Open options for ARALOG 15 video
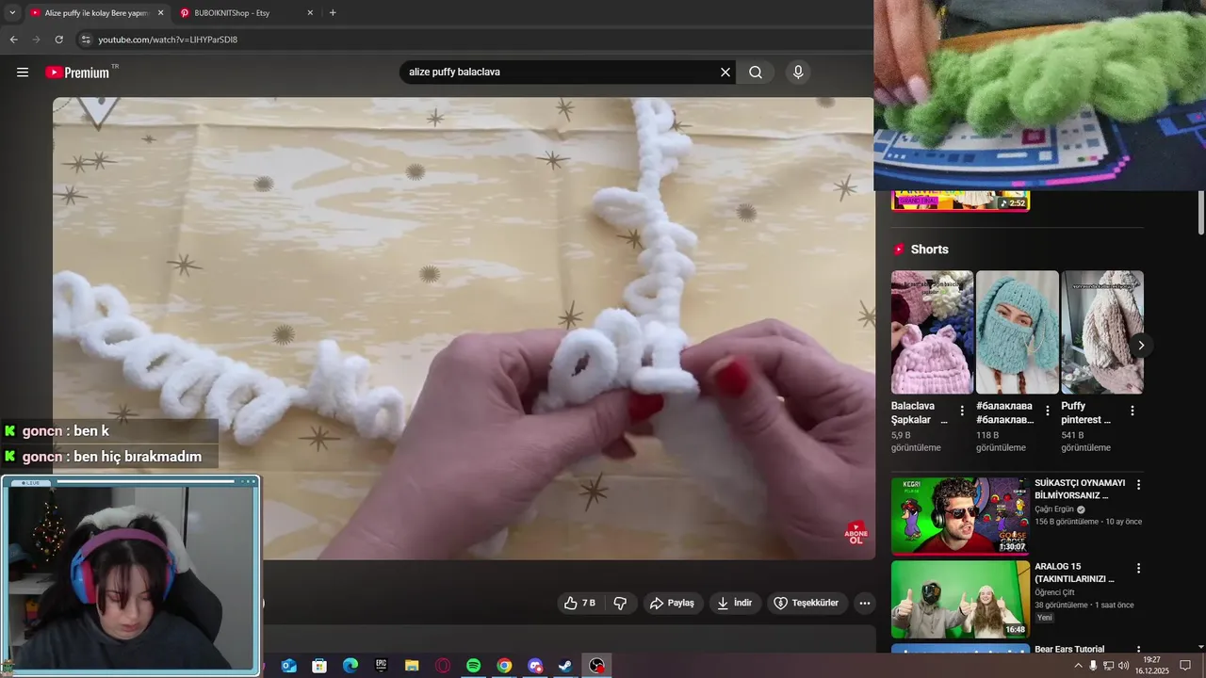Image resolution: width=1206 pixels, height=678 pixels. click(1138, 569)
